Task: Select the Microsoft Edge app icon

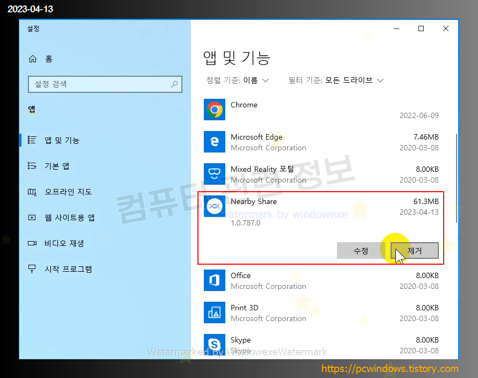Action: [x=214, y=142]
